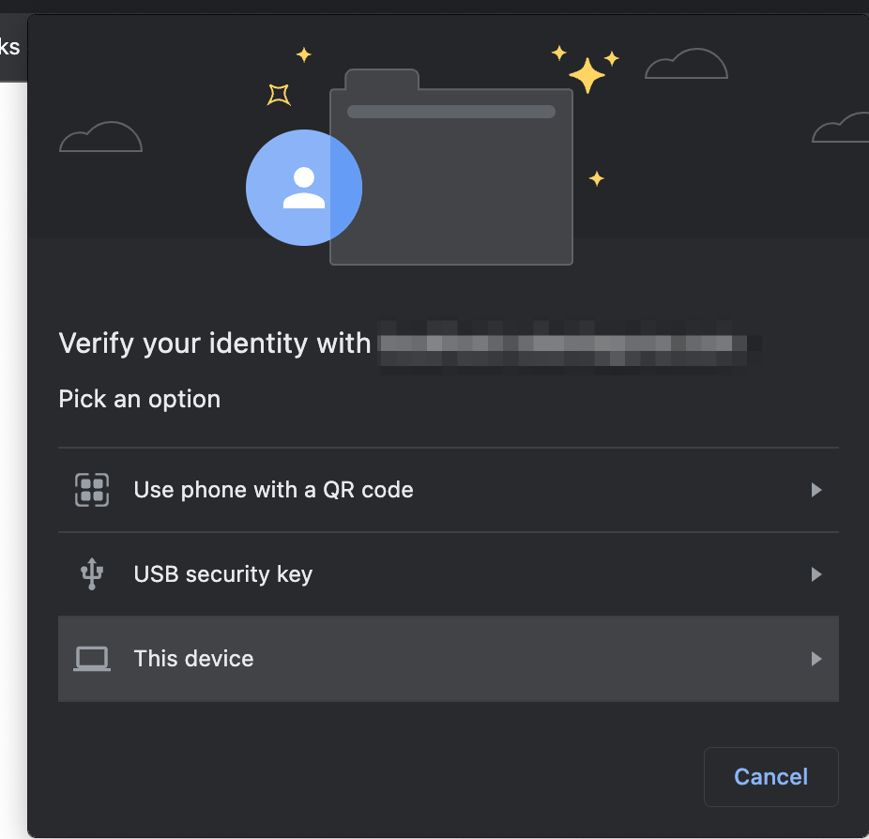
Task: Expand the USB security key arrow
Action: [x=816, y=574]
